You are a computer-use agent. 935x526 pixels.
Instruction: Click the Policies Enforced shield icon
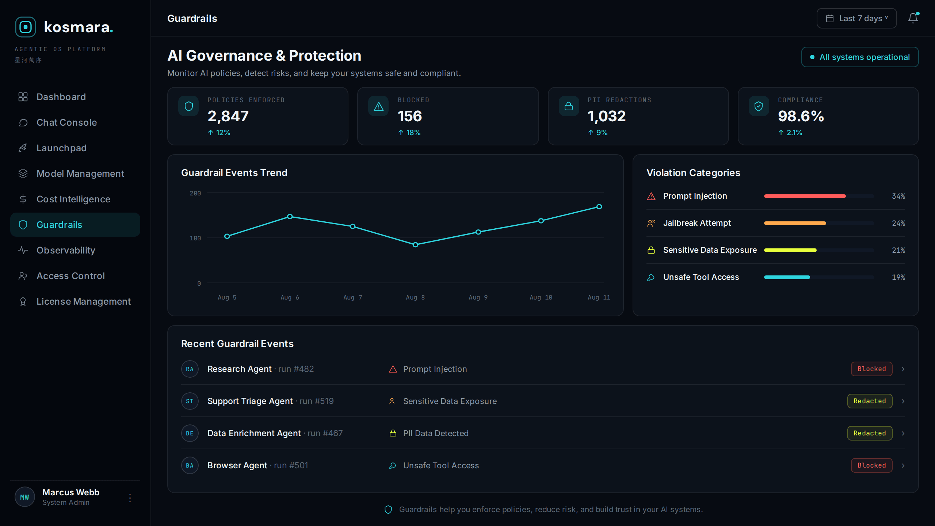(188, 106)
